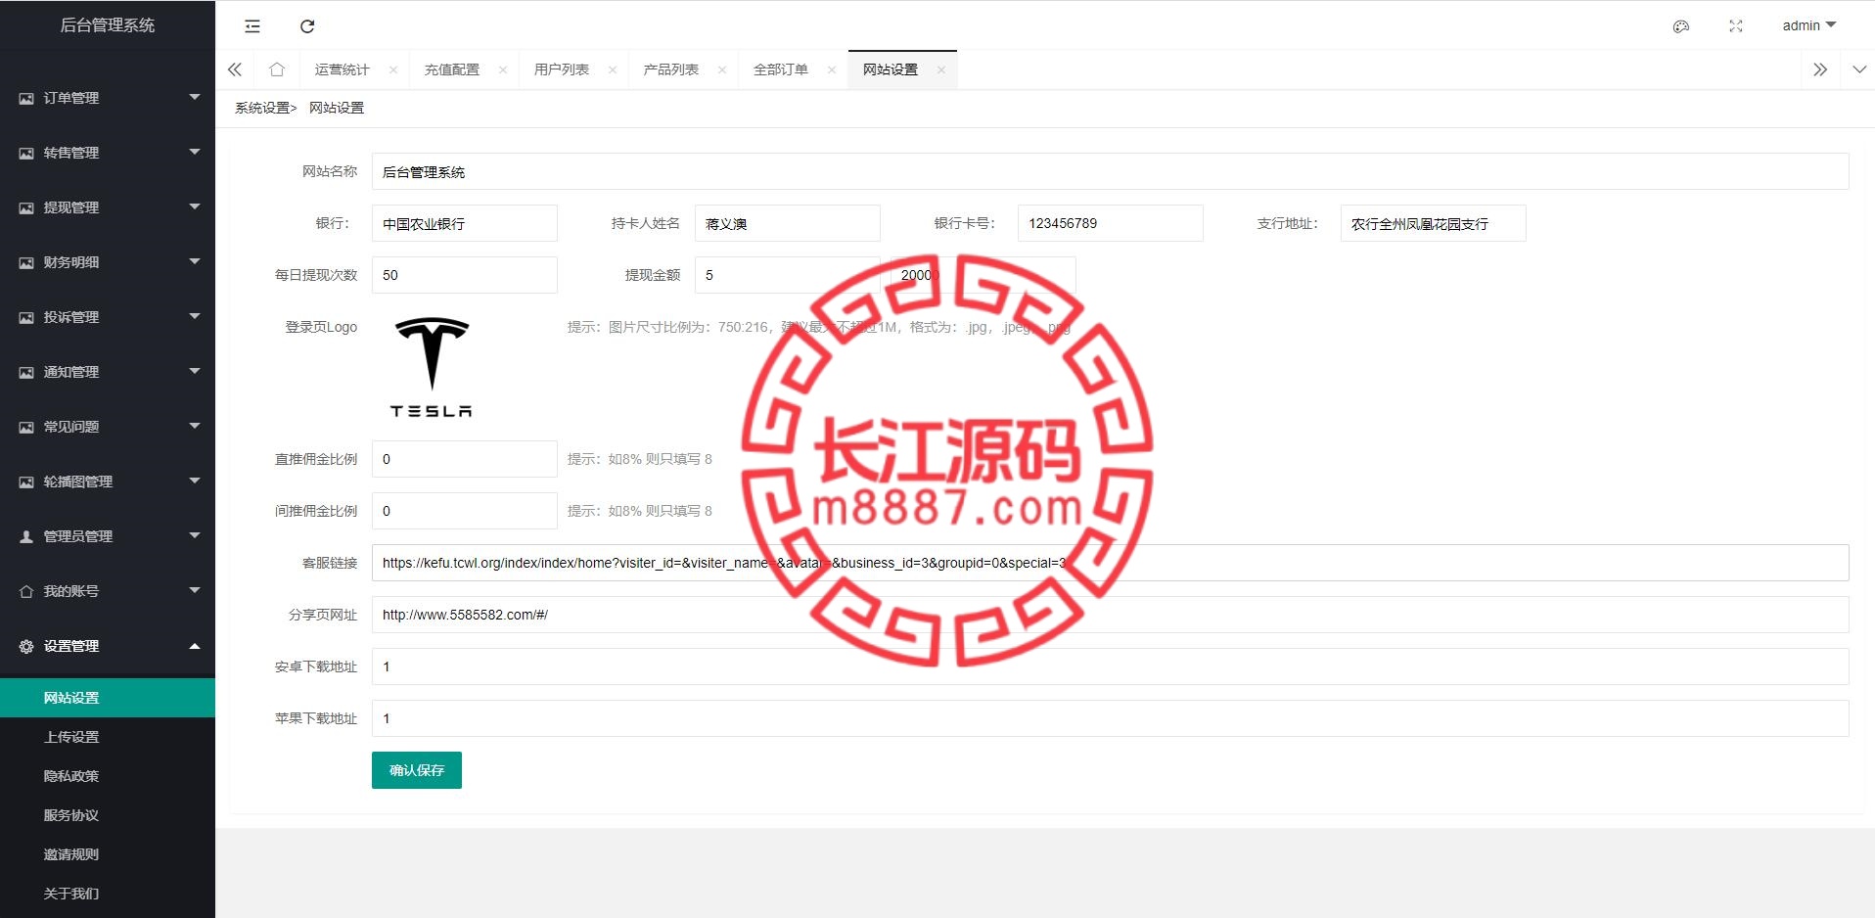Focus the 支行地址 input field
The width and height of the screenshot is (1875, 918).
(x=1434, y=223)
